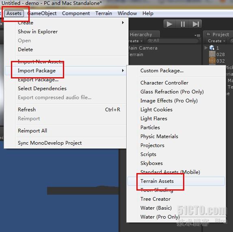Open the Project panel Create dropdown
This screenshot has width=233, height=232.
(x=216, y=41)
